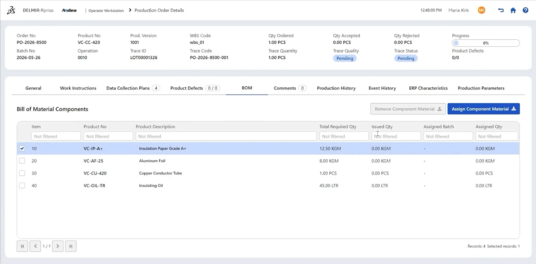Screen dimensions: 536x264
Task: Click the 8.00 KGM required quantity
Action: (x=329, y=161)
